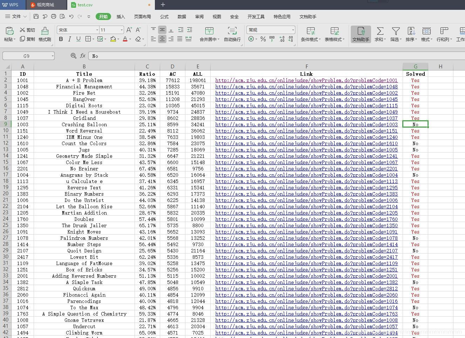This screenshot has width=465, height=338.
Task: Open link for problemCode=1001
Action: click(307, 80)
